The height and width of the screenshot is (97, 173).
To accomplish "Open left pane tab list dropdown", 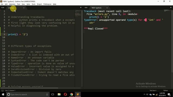I will pyautogui.click(x=81, y=8).
